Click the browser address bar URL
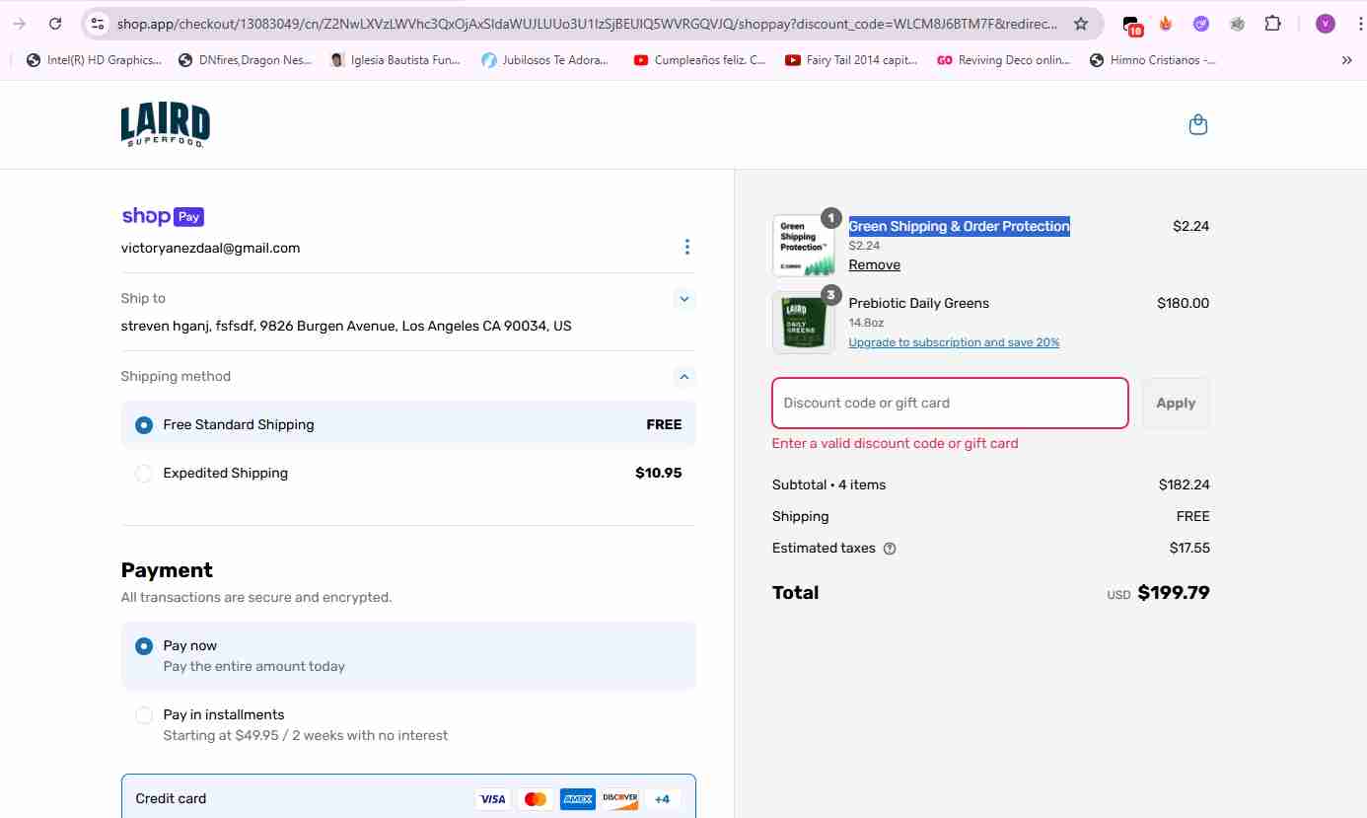1367x818 pixels. tap(587, 24)
